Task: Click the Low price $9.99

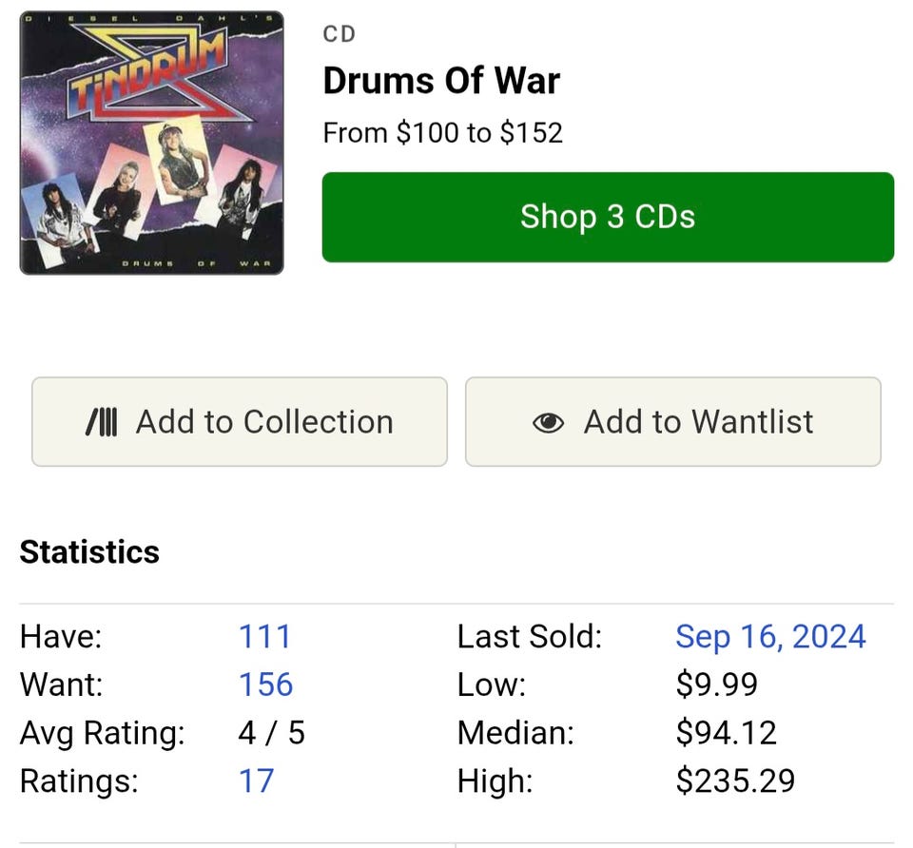Action: (716, 684)
